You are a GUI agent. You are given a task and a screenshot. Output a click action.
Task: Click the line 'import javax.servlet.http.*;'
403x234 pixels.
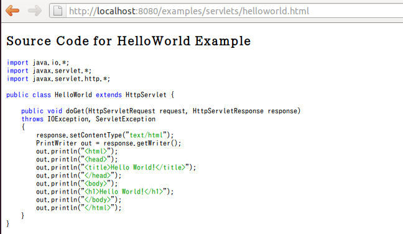click(58, 79)
